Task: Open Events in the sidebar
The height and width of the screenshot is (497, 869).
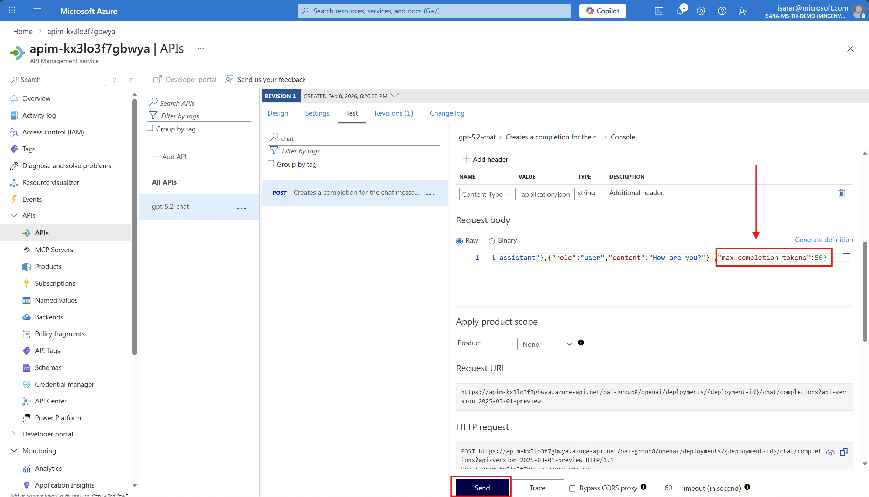Action: click(32, 199)
